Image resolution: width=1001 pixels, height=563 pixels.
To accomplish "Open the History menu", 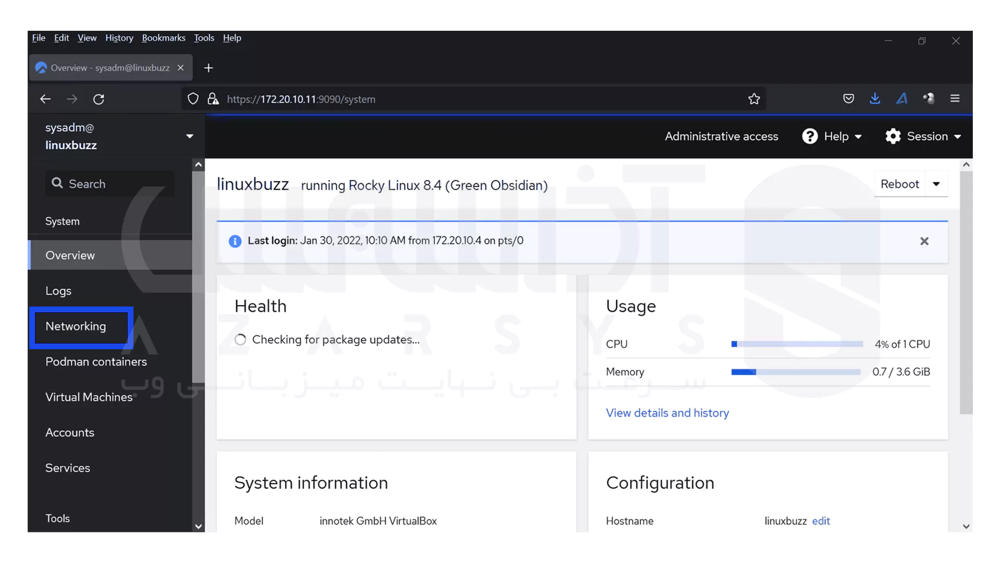I will (119, 38).
